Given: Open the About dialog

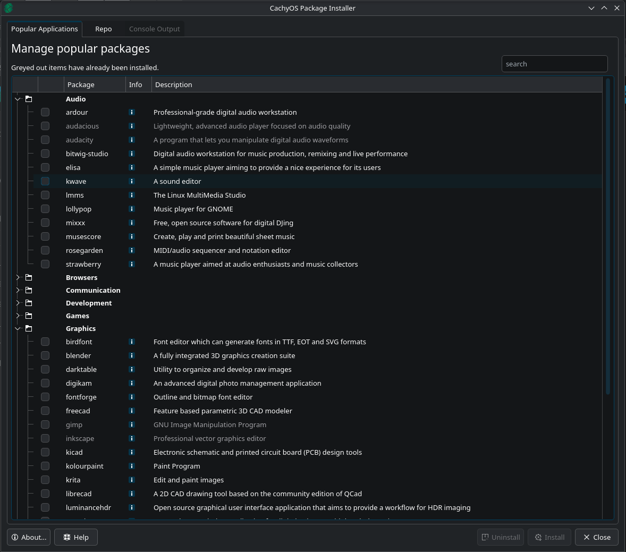Looking at the screenshot, I should coord(29,537).
